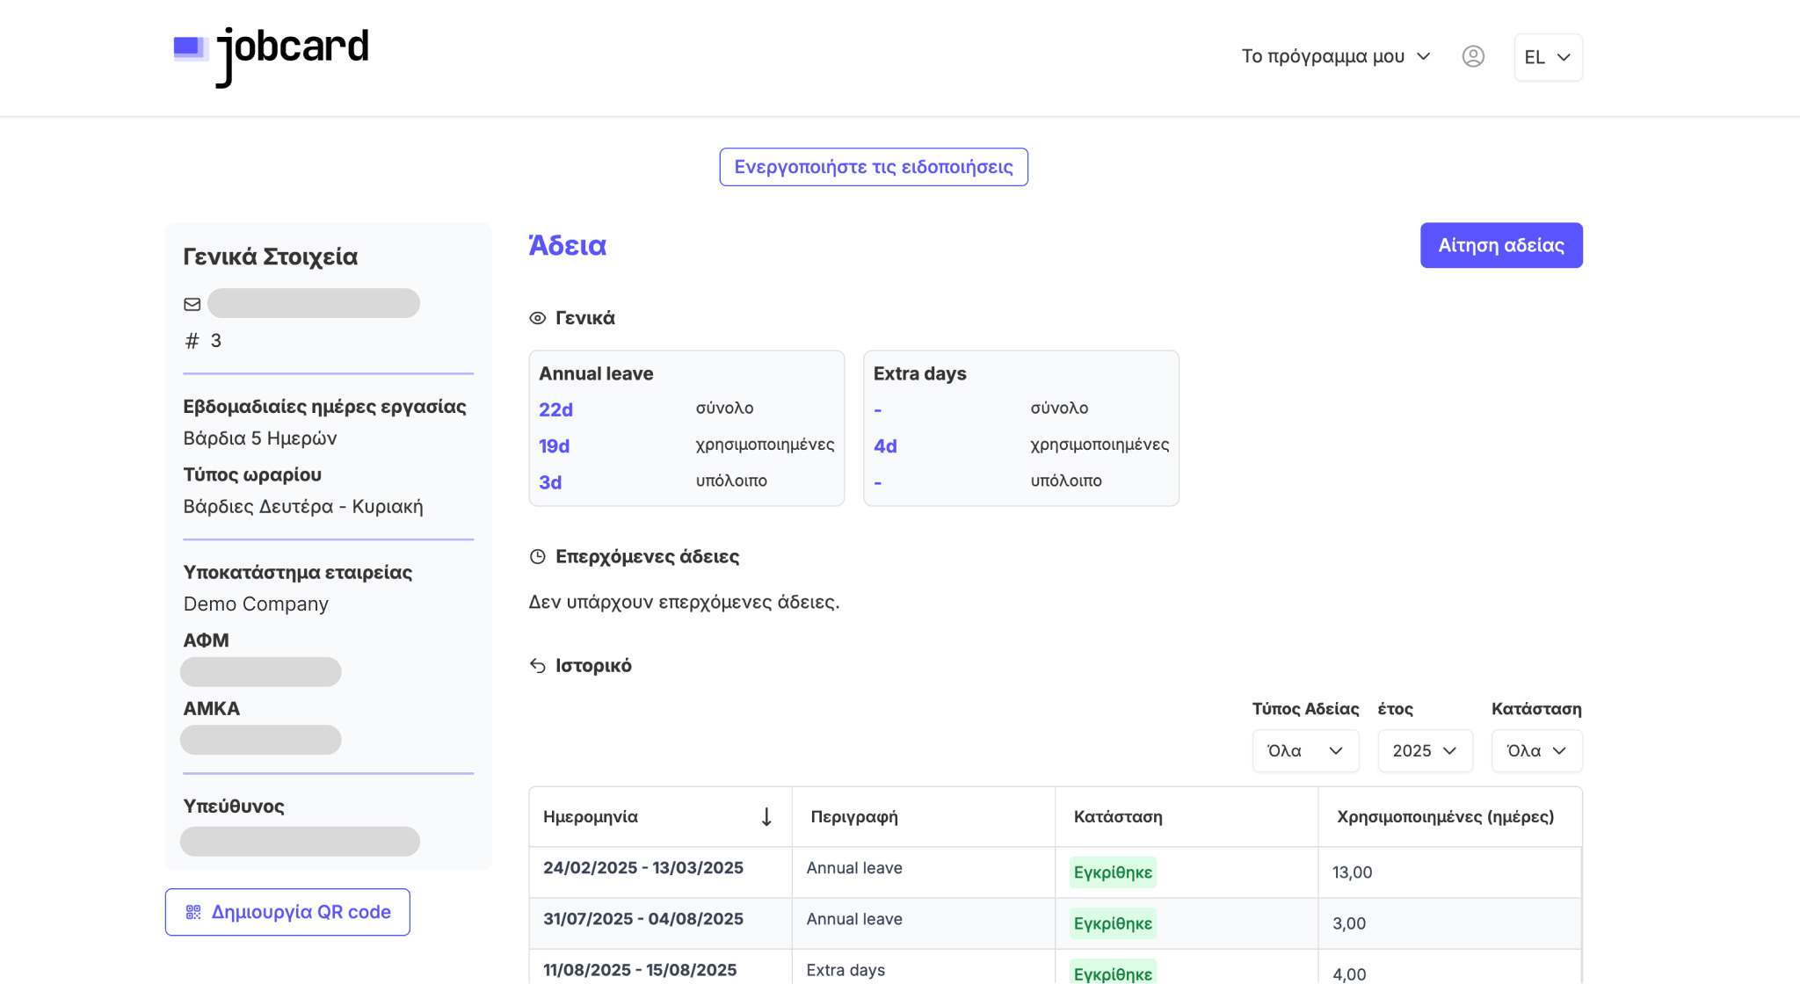Click the email envelope icon
The height and width of the screenshot is (984, 1800).
[x=192, y=304]
